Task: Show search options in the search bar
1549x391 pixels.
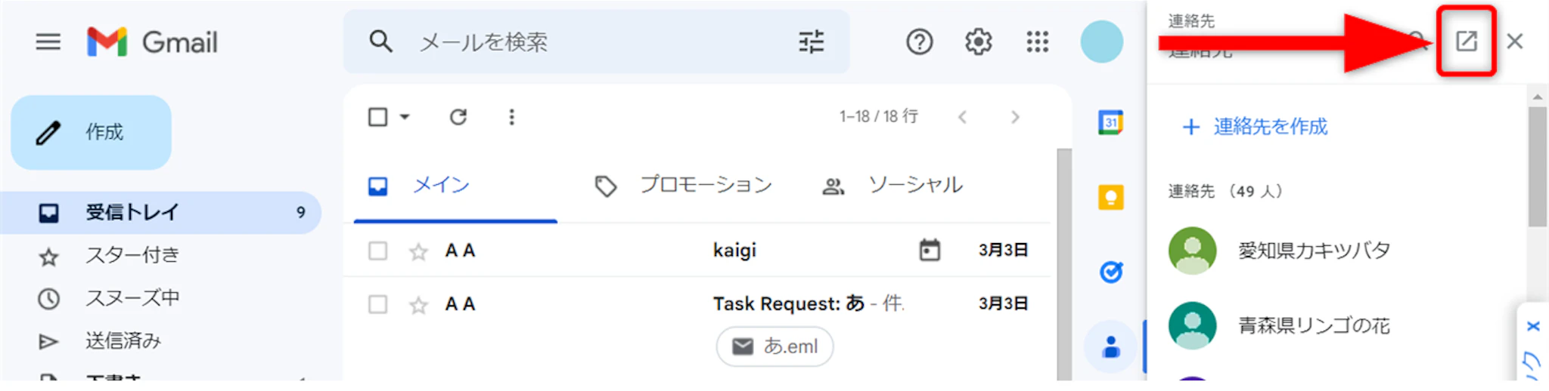Action: coord(811,42)
